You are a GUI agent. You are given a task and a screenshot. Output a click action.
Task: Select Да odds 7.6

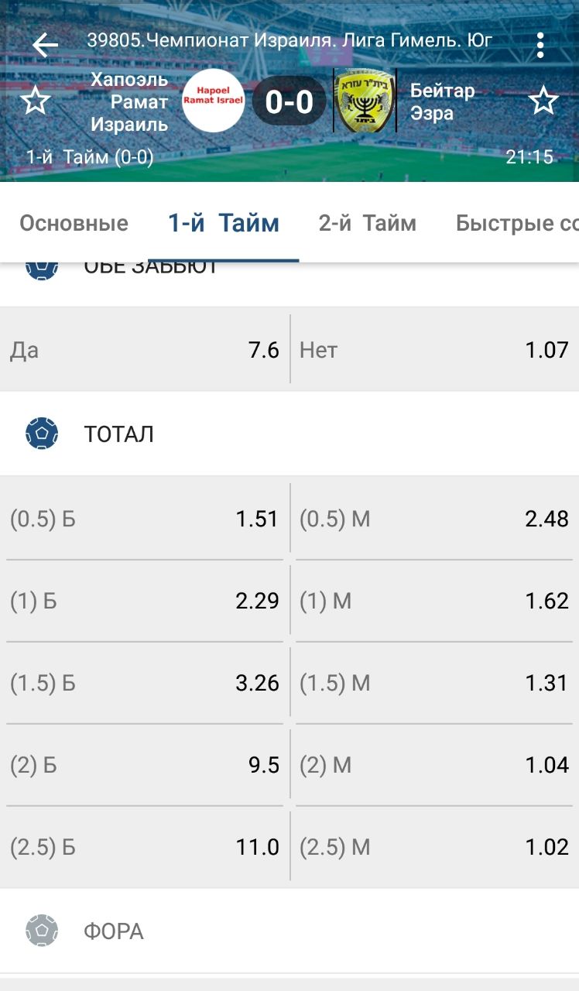[145, 350]
